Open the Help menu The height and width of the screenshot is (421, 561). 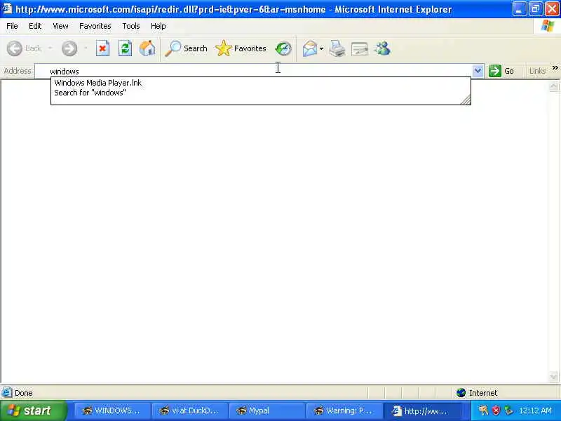point(158,26)
